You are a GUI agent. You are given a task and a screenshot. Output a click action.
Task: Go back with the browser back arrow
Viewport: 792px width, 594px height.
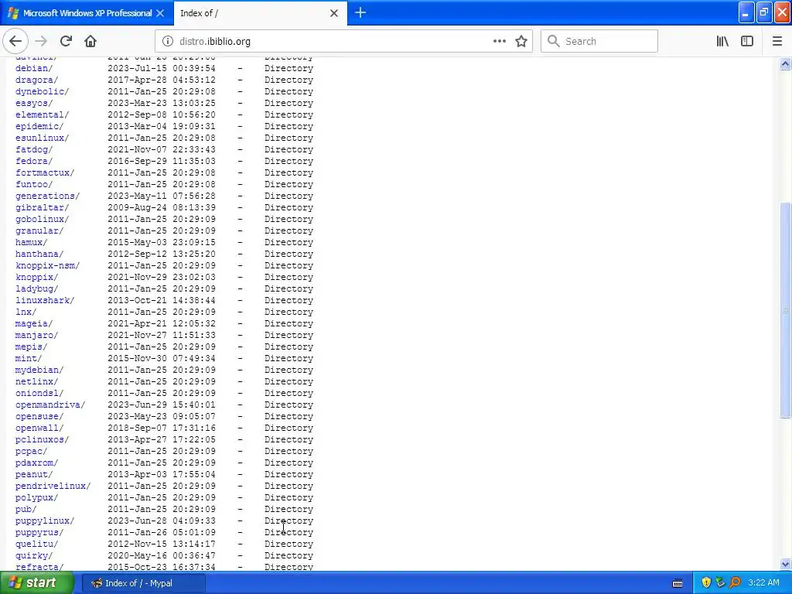(15, 42)
